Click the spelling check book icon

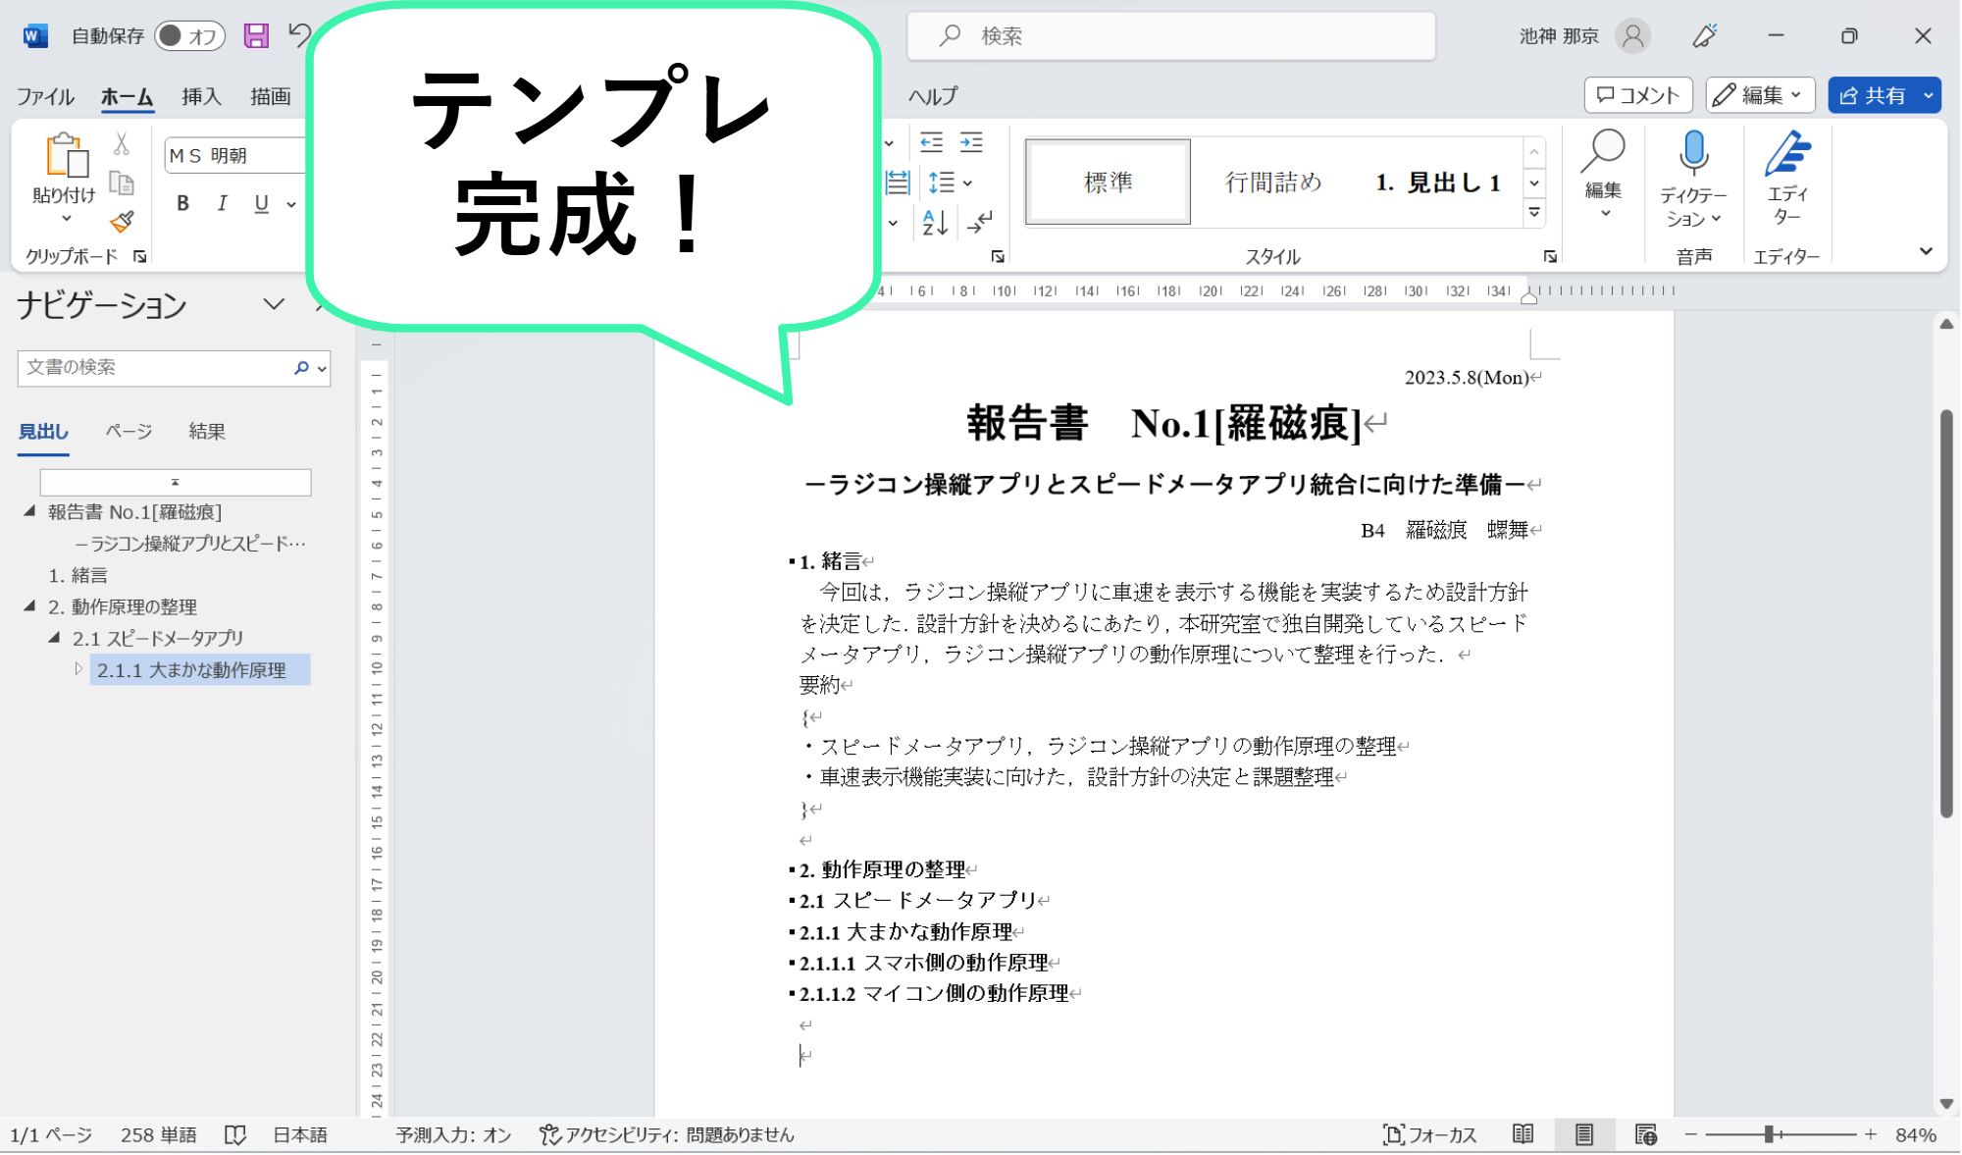(x=235, y=1134)
